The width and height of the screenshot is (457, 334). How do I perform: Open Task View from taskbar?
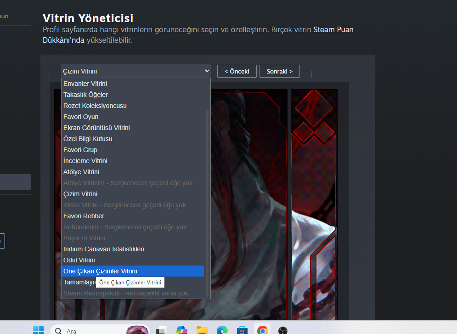tap(162, 330)
